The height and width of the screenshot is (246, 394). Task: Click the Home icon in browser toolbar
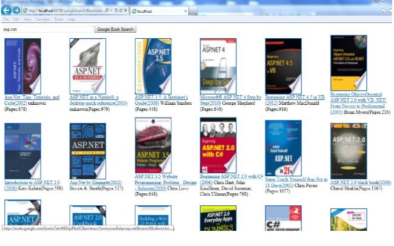pos(383,10)
